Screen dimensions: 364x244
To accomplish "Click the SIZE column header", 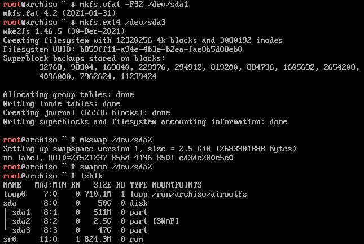I will (x=102, y=185).
